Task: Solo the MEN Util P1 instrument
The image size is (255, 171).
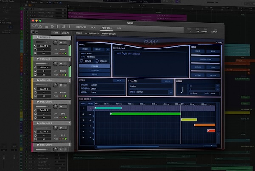Action: pos(65,42)
